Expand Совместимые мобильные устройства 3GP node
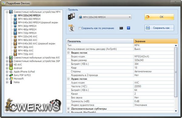The width and height of the screenshot is (182, 118). [7, 61]
